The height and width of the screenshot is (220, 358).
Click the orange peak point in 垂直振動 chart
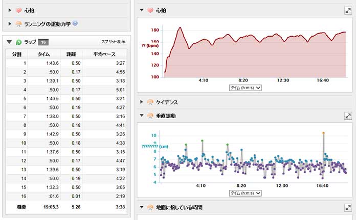pyautogui.click(x=323, y=133)
